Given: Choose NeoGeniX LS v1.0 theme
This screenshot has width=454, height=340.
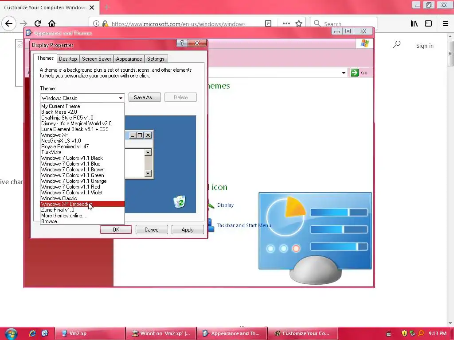Looking at the screenshot, I should pyautogui.click(x=82, y=141).
